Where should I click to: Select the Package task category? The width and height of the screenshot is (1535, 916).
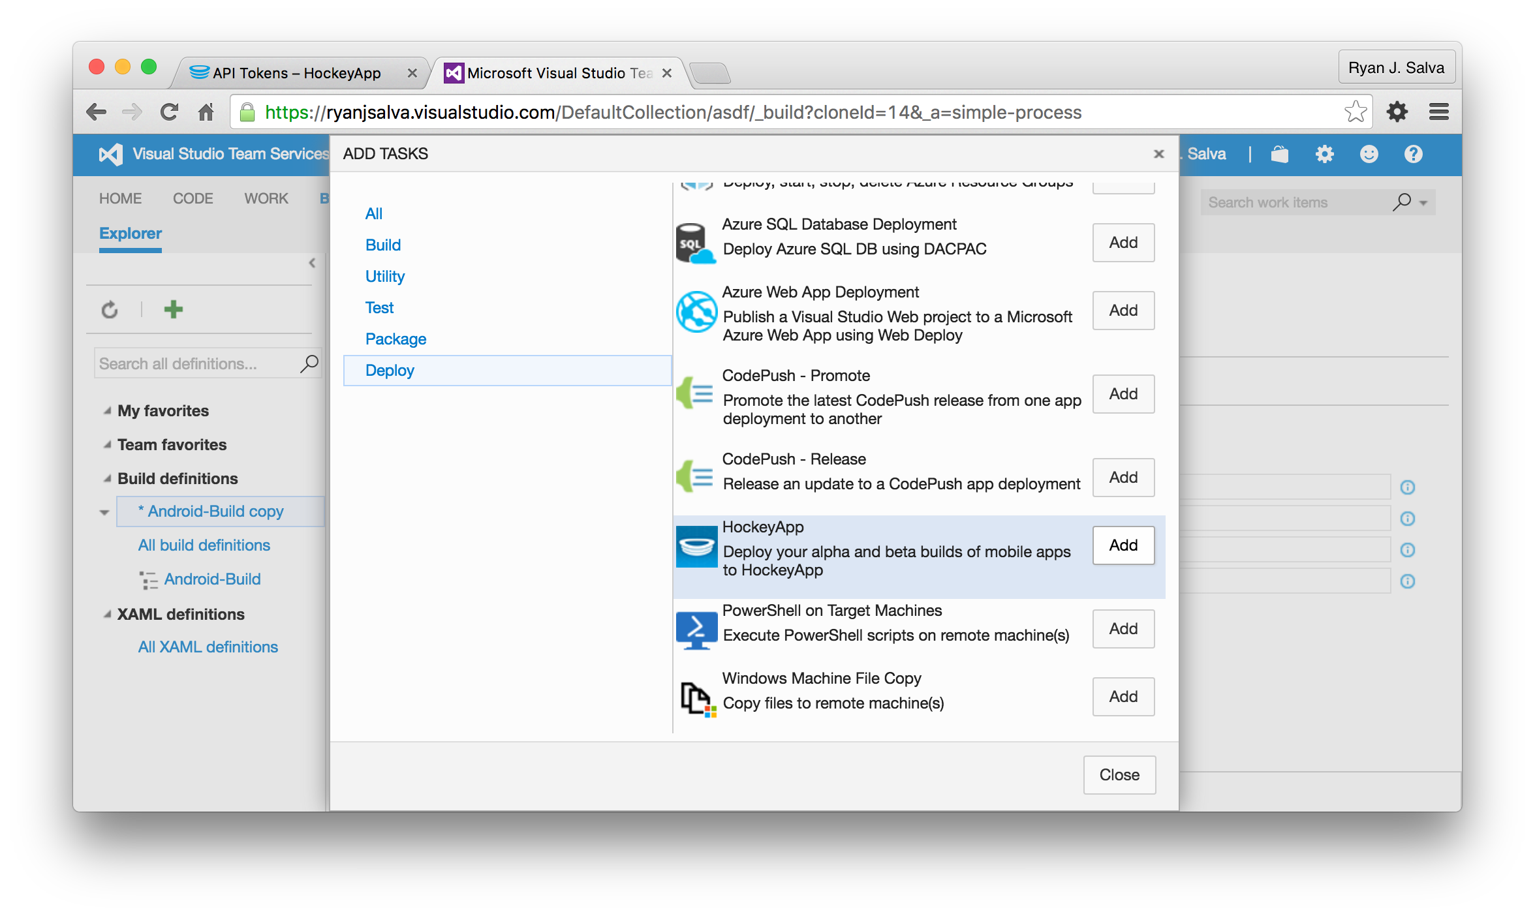(395, 339)
